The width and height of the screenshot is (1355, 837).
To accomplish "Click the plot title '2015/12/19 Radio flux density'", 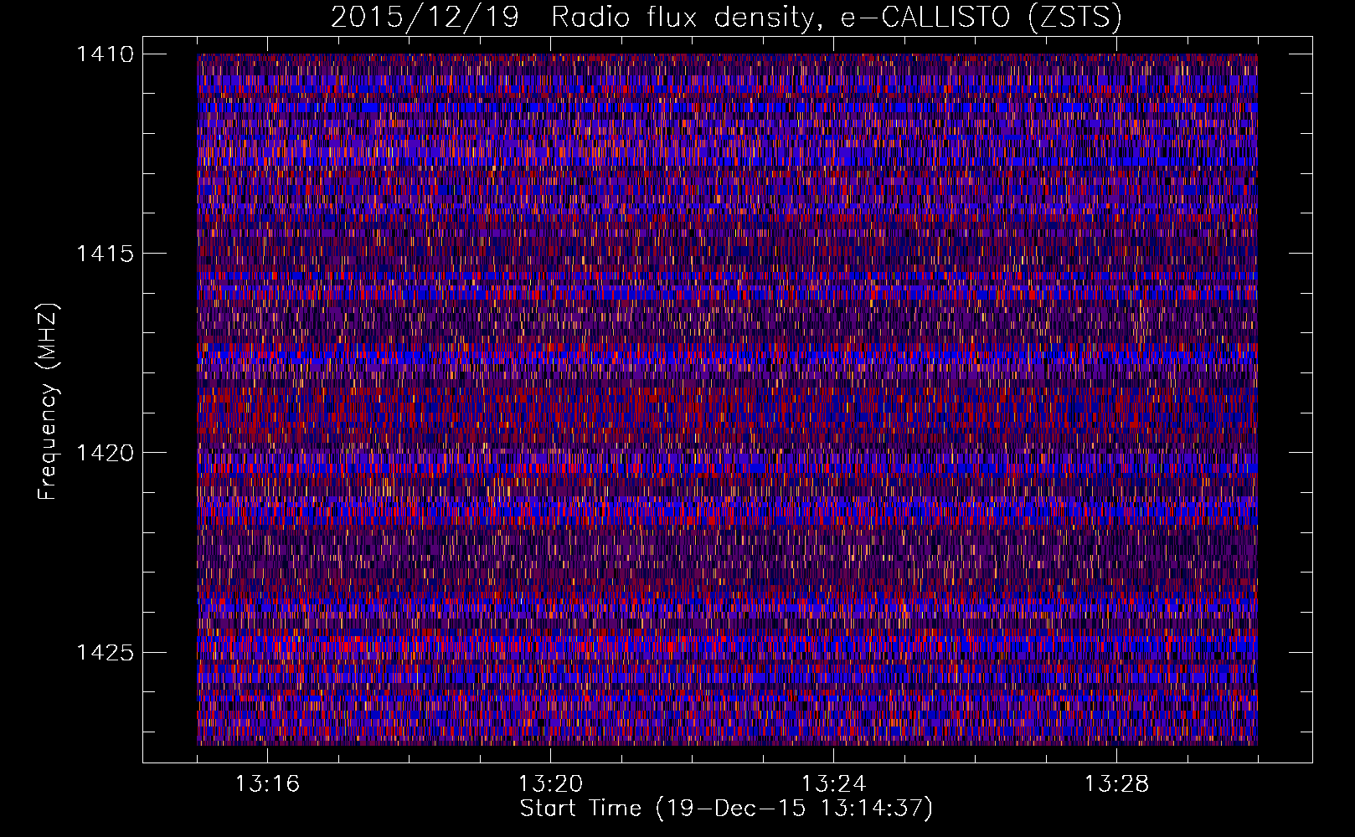I will (x=726, y=18).
